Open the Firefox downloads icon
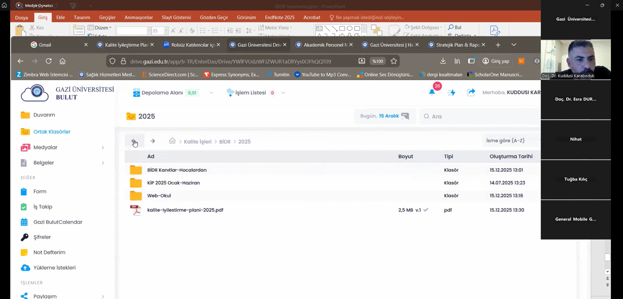Viewport: 623px width, 299px height. 443,61
